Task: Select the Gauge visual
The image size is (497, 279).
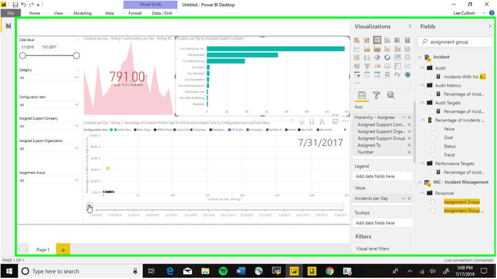Action: click(x=377, y=66)
